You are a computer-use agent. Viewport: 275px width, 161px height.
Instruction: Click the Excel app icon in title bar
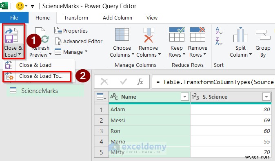click(4, 6)
